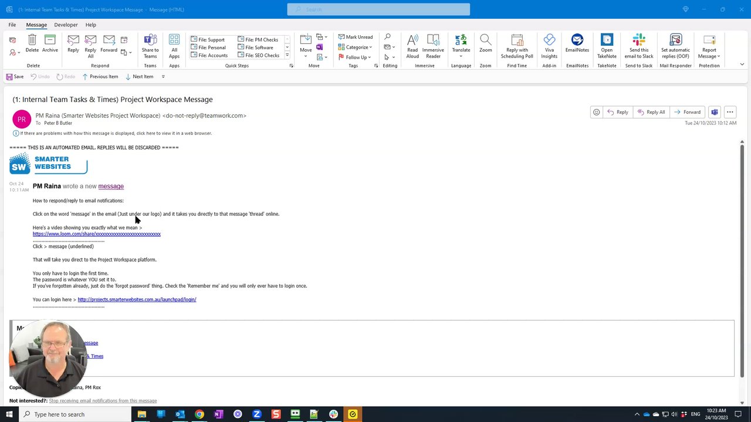The image size is (751, 422).
Task: Click Open TakeNote
Action: pos(607,46)
